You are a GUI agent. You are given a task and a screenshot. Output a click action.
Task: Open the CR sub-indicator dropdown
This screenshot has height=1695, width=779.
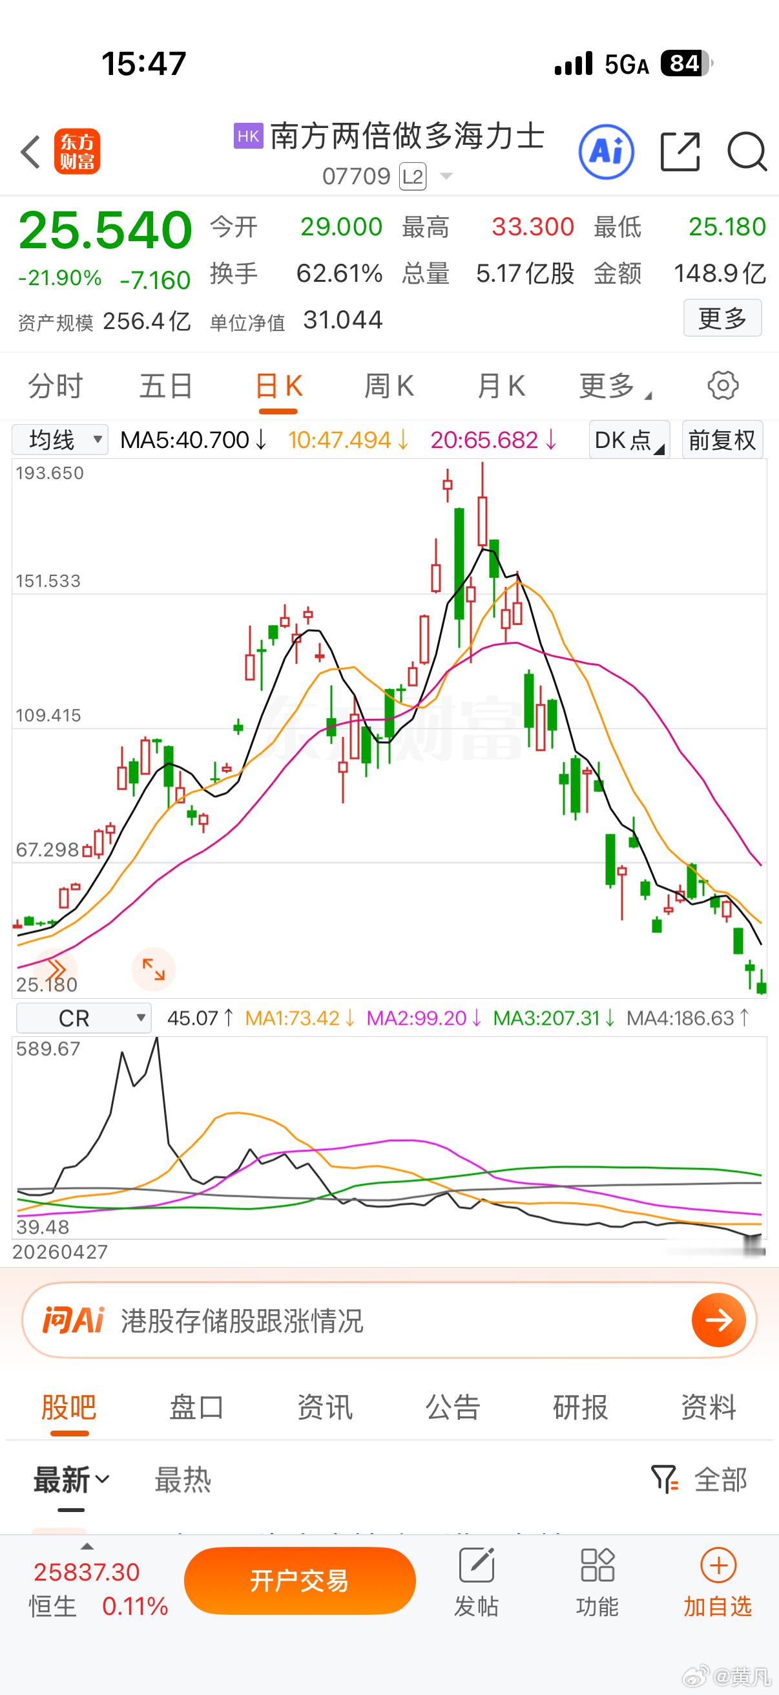coord(83,1018)
